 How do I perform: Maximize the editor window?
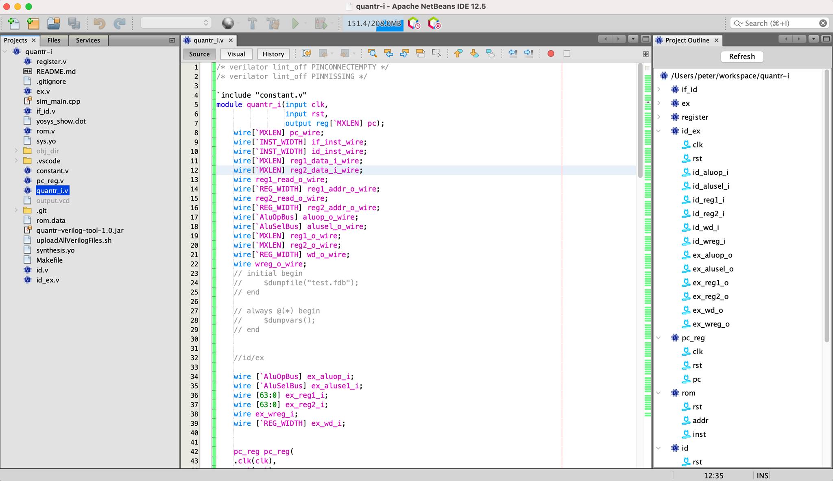click(645, 39)
